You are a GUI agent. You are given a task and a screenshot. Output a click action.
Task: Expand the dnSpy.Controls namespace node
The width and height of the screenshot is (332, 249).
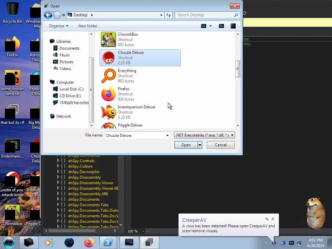58,160
